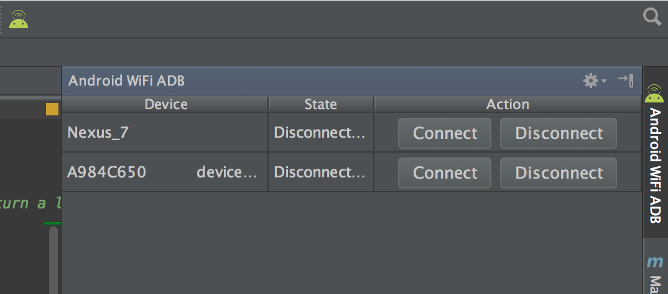Disconnect the Nexus_7 device
The height and width of the screenshot is (294, 668).
click(x=559, y=133)
